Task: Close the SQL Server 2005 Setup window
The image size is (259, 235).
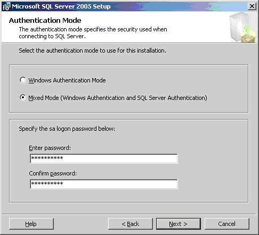Action: pos(252,6)
